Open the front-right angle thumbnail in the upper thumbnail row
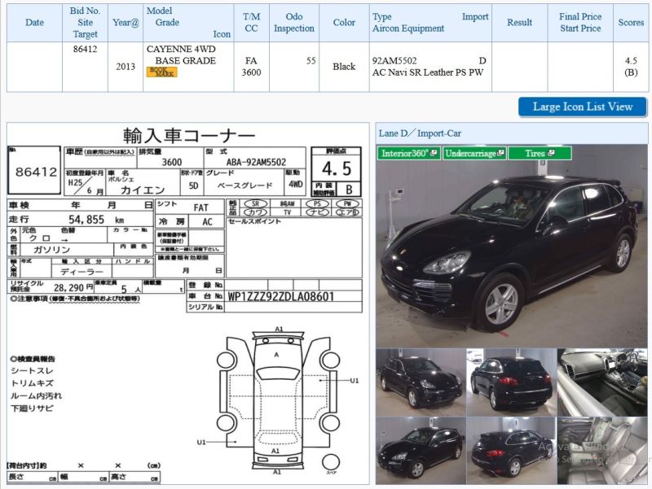Image resolution: width=652 pixels, height=489 pixels. pyautogui.click(x=421, y=382)
